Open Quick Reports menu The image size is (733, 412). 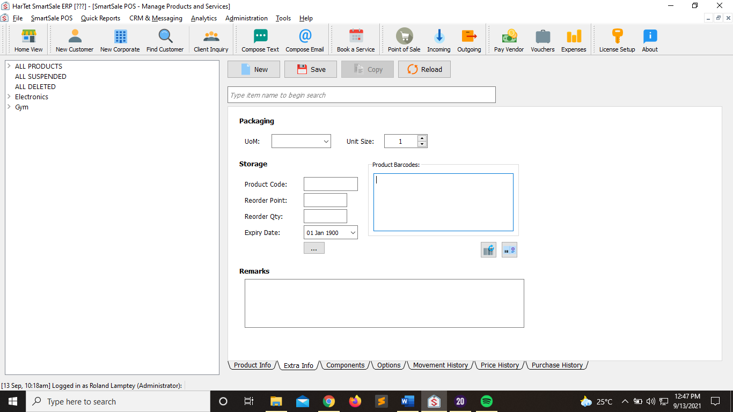coord(100,18)
